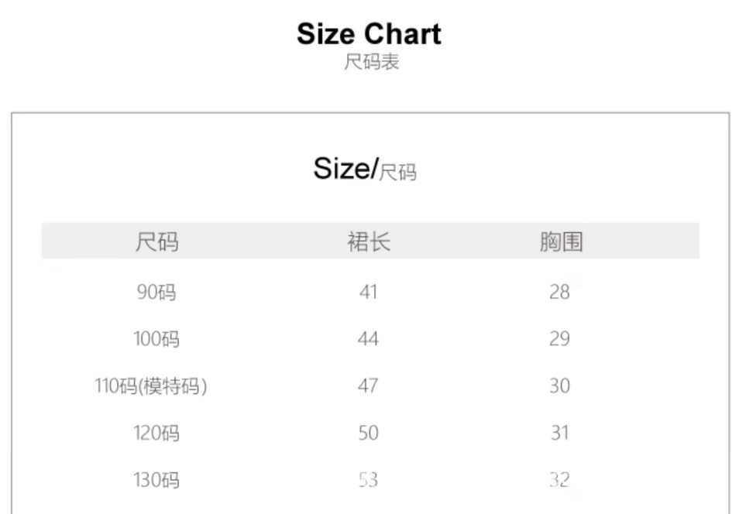Click skirt length value 50
739x514 pixels.
point(368,433)
